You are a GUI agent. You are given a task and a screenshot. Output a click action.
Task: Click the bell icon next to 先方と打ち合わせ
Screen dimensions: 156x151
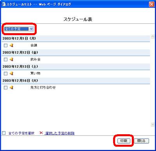click(x=12, y=87)
